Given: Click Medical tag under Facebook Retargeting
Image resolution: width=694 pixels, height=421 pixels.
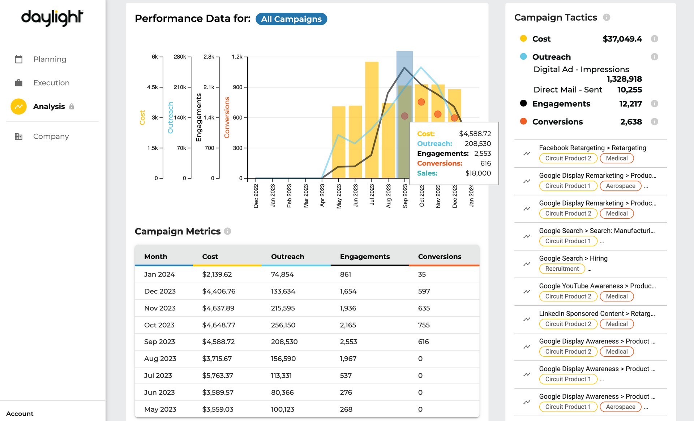Looking at the screenshot, I should (x=617, y=158).
